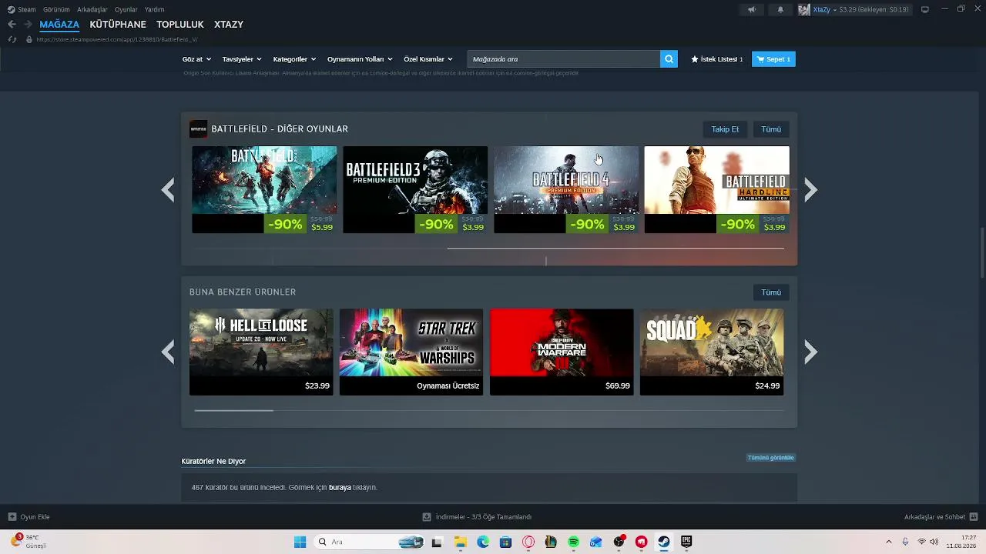Select the MAĞAZA tab
The width and height of the screenshot is (986, 554).
pyautogui.click(x=59, y=25)
